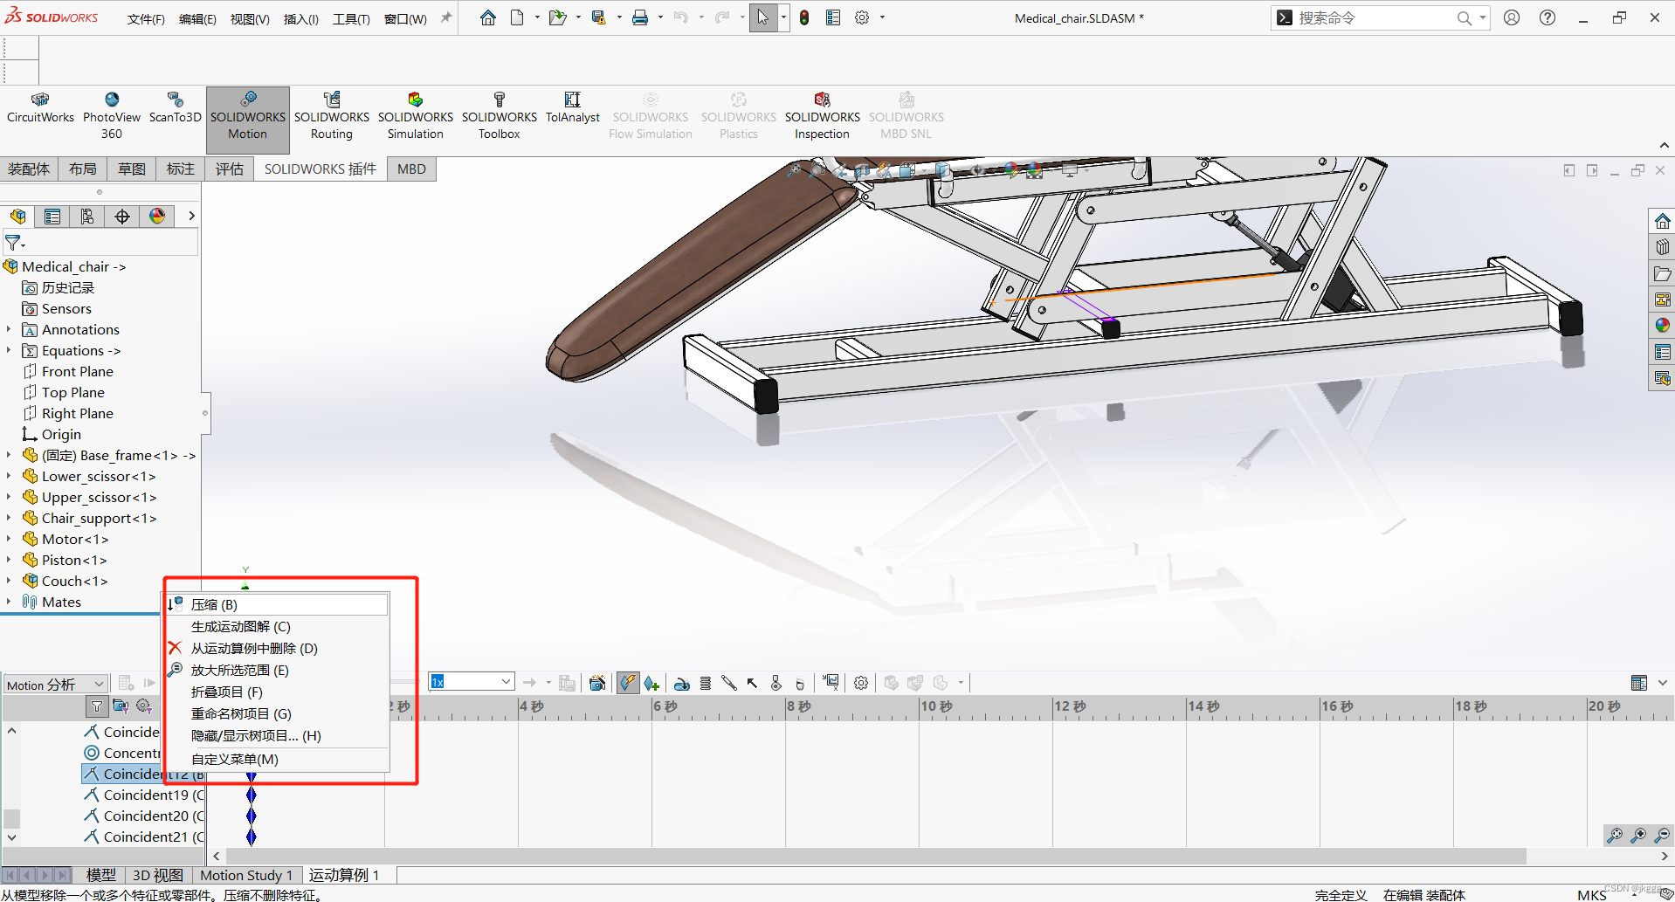Save the assembly with the Save icon
Image resolution: width=1675 pixels, height=902 pixels.
(x=598, y=17)
